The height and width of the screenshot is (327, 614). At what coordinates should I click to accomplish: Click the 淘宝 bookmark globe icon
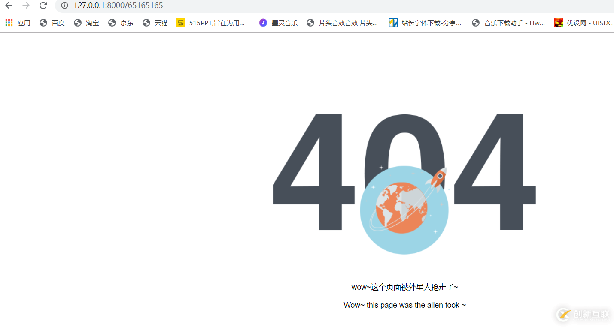77,23
